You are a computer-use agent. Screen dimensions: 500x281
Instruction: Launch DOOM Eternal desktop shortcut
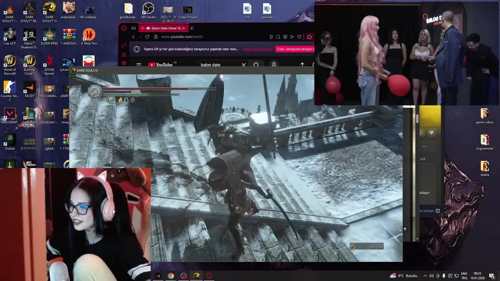49,65
